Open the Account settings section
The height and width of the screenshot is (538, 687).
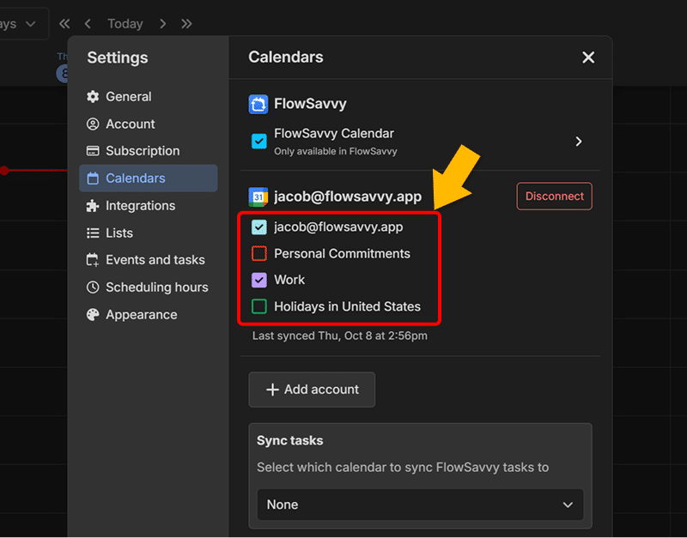[148, 124]
